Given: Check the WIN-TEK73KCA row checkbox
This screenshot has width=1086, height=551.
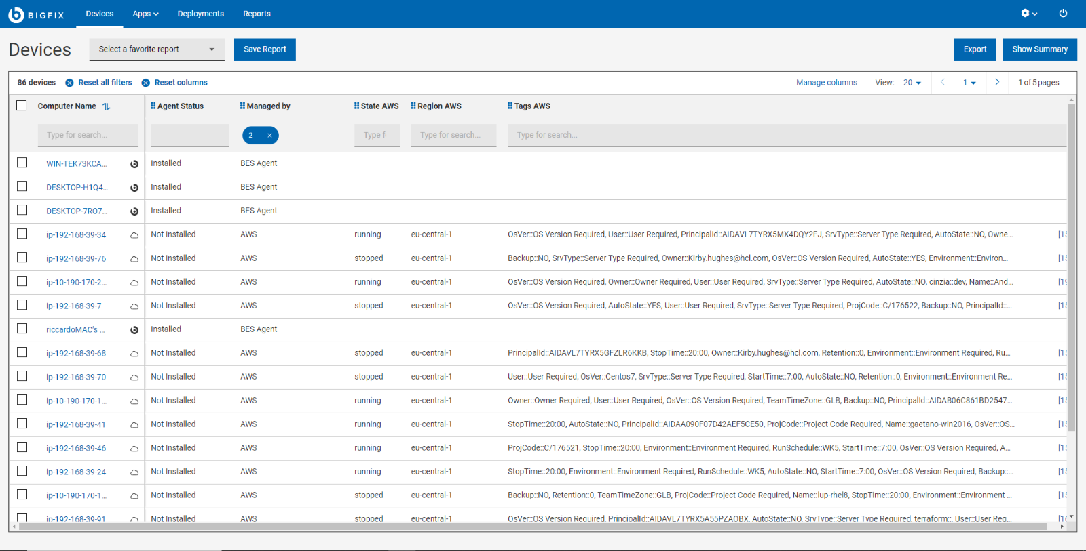Looking at the screenshot, I should (x=22, y=163).
